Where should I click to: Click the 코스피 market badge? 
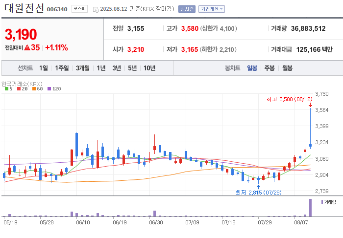pos(79,9)
